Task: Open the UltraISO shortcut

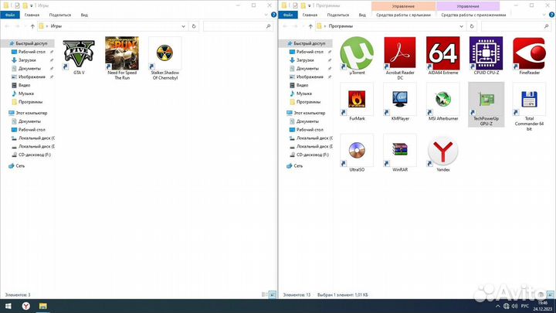Action: (x=357, y=153)
